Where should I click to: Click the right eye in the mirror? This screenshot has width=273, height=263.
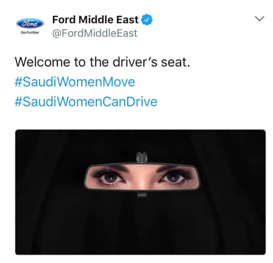coord(173,178)
